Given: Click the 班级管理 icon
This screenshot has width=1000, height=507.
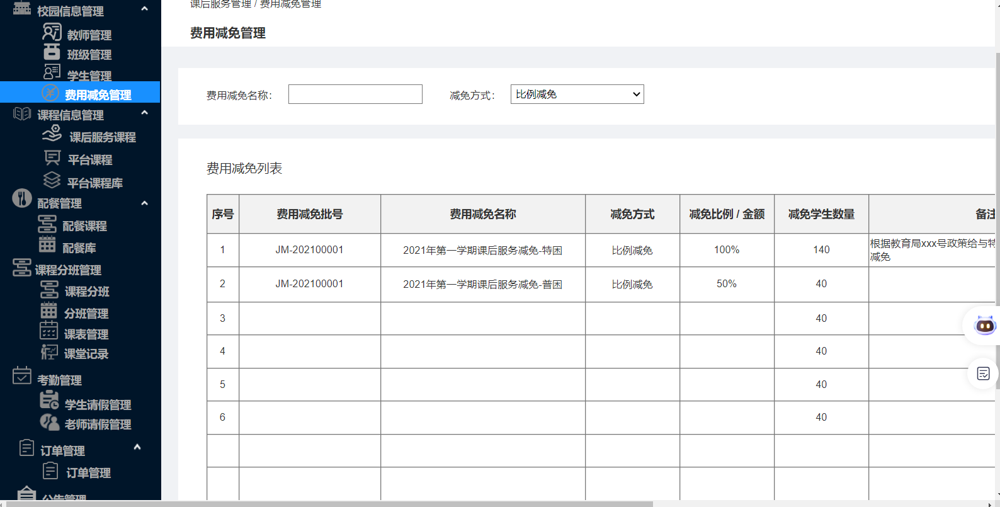Looking at the screenshot, I should pos(52,52).
